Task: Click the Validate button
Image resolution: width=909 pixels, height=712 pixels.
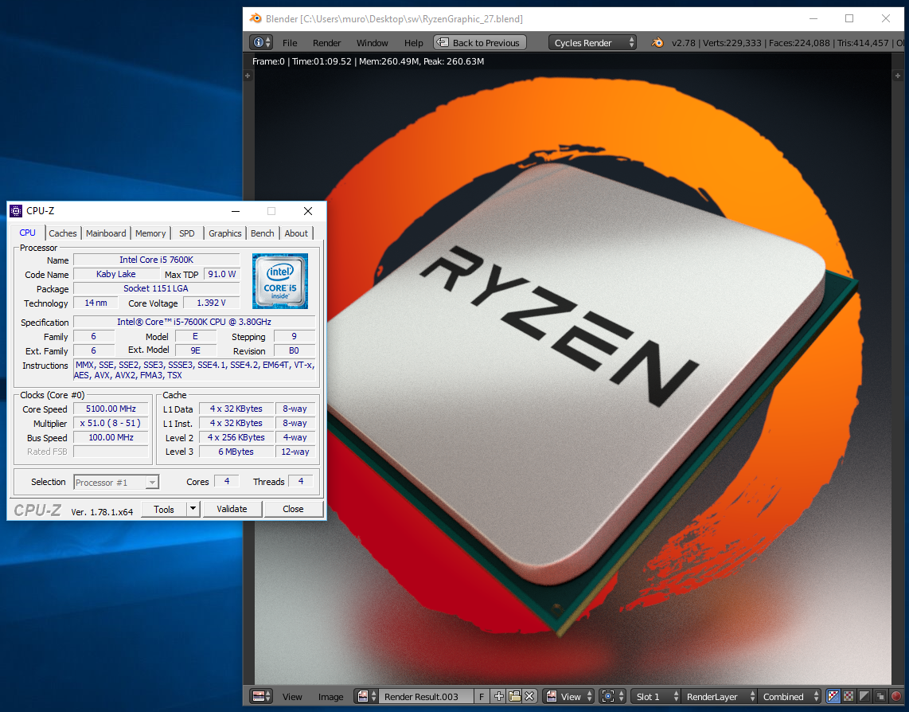Action: coord(232,509)
